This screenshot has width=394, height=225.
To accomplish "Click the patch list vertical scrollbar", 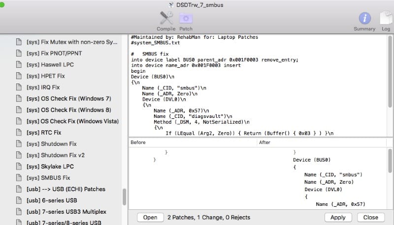I will (125, 197).
